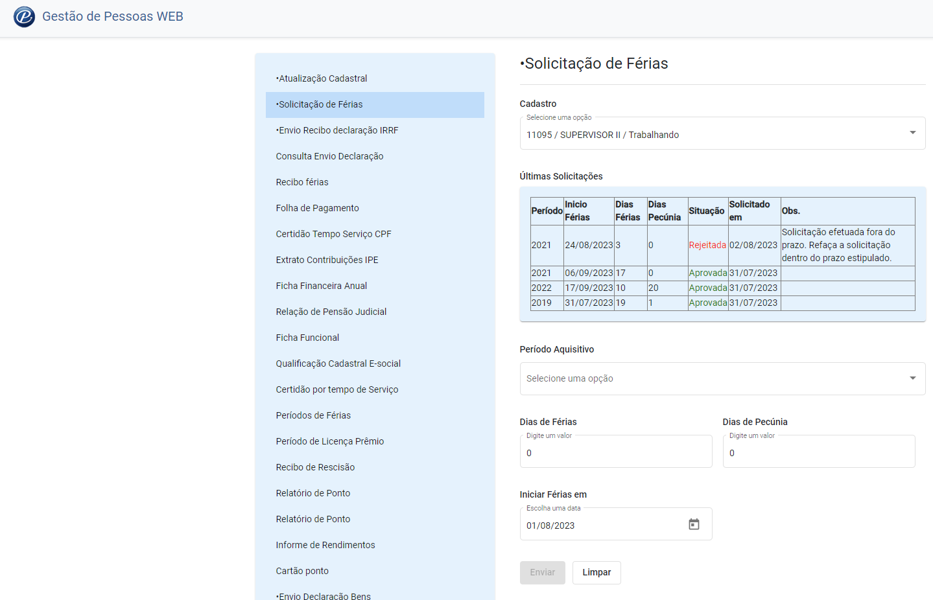
Task: Open Folha de Pagamento
Action: tap(375, 208)
